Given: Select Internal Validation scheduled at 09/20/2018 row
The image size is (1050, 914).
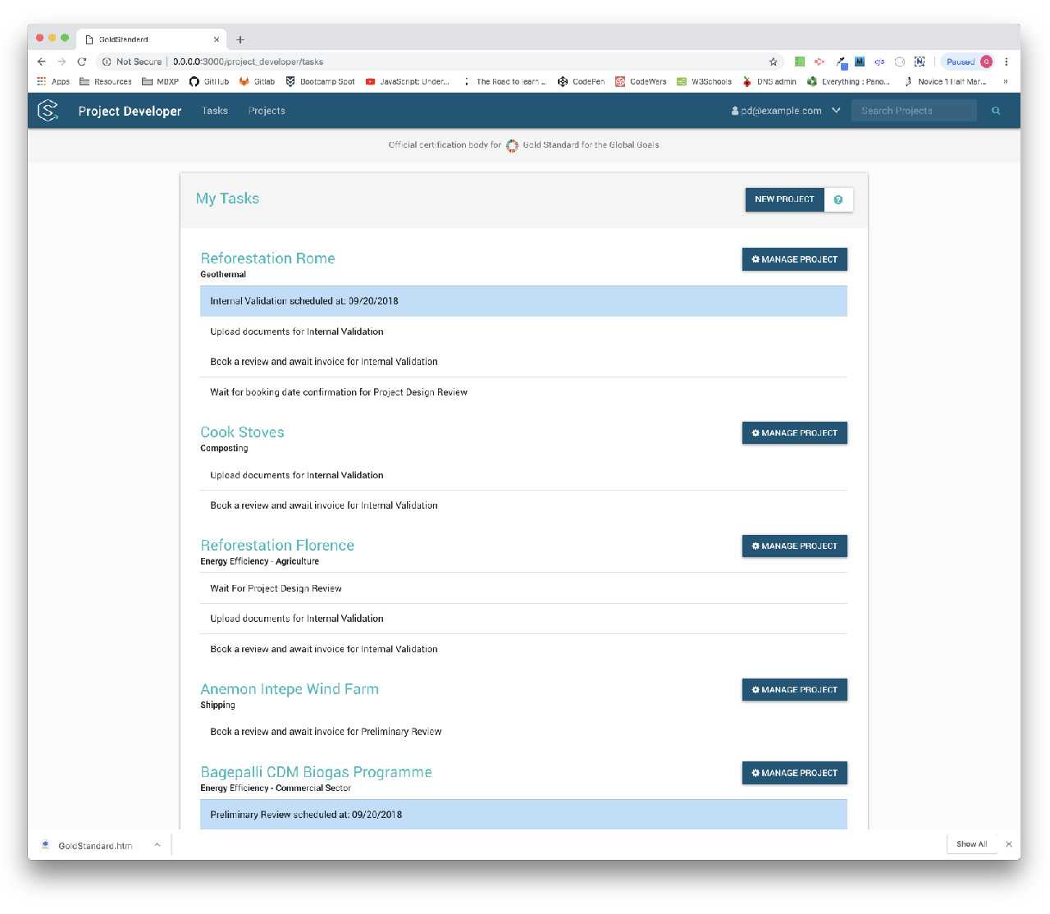Looking at the screenshot, I should [523, 301].
